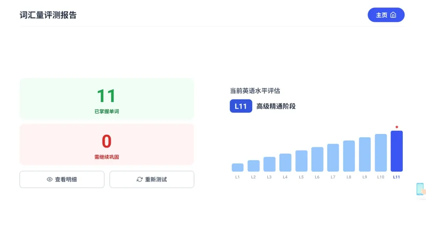The width and height of the screenshot is (426, 239).
Task: Click the L10 bar in level chart
Action: tap(381, 153)
